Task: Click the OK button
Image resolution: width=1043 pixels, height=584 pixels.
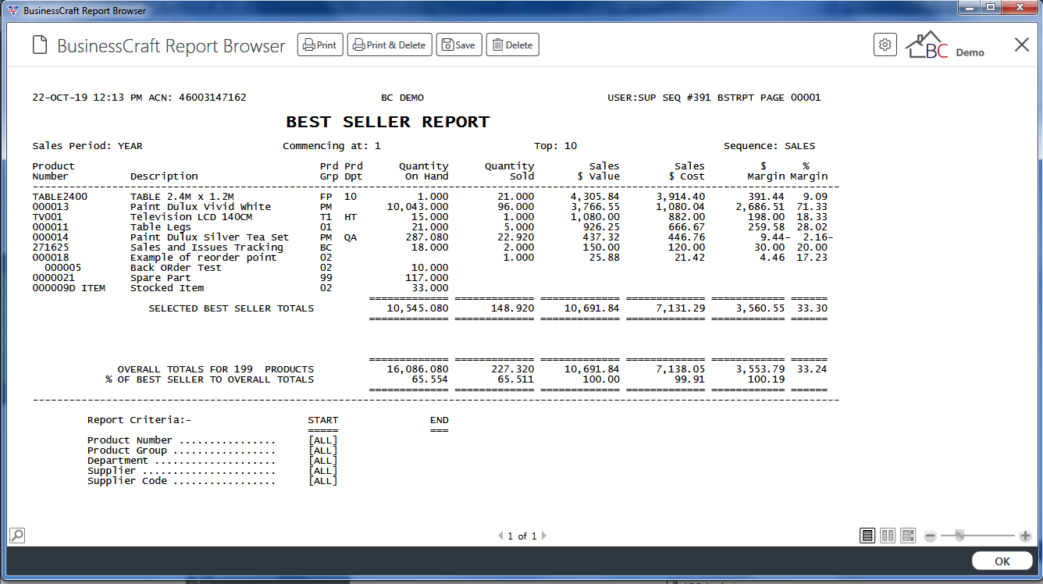Action: 1002,561
